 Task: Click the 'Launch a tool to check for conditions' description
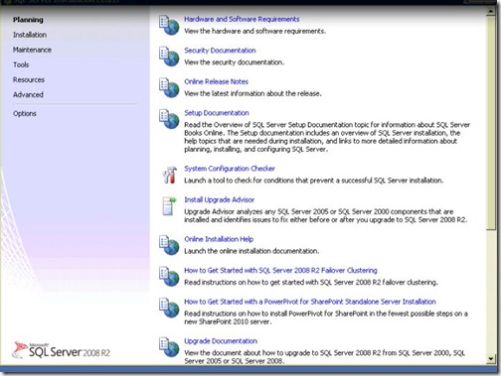(x=314, y=181)
